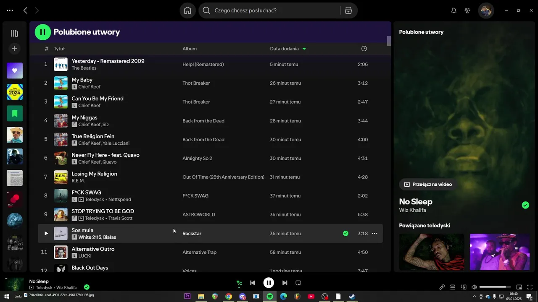
Task: Open Thot Breaker album for My Baby
Action: [196, 83]
